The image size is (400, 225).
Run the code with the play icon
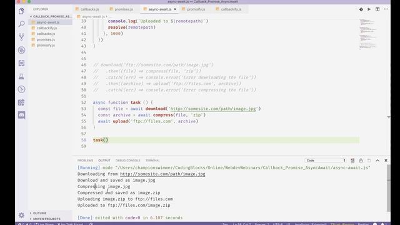tap(369, 9)
